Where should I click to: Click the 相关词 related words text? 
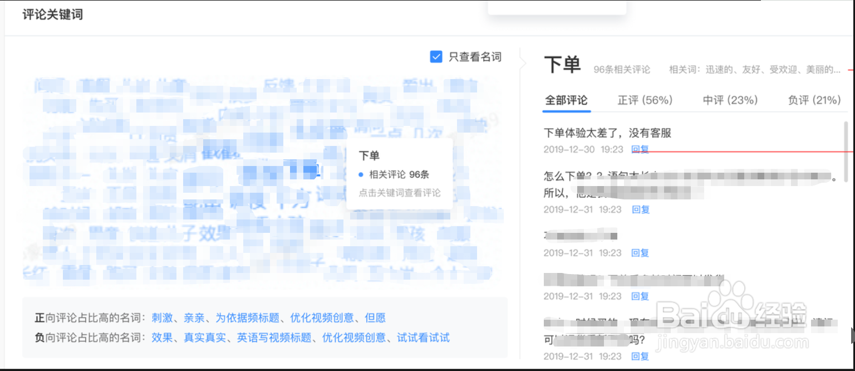pyautogui.click(x=755, y=70)
